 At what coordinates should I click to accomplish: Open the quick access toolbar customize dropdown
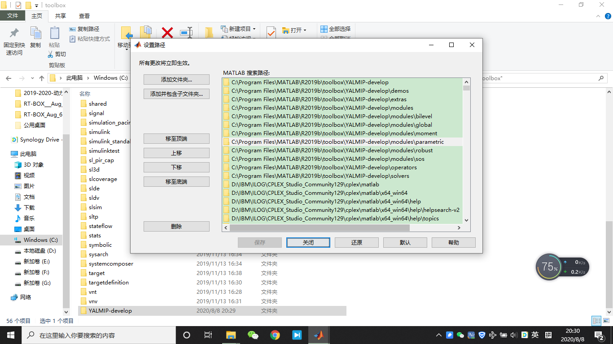pos(36,5)
